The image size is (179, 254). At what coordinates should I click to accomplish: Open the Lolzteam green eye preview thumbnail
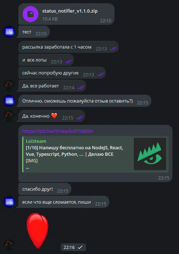tap(150, 154)
